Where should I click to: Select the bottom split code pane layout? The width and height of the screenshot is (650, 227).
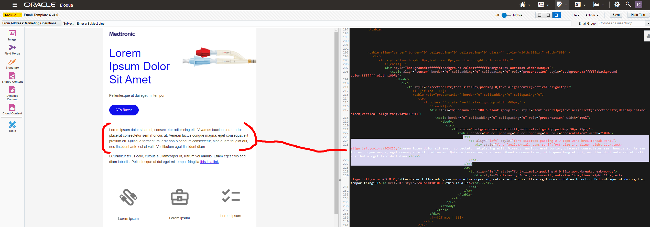tap(548, 15)
